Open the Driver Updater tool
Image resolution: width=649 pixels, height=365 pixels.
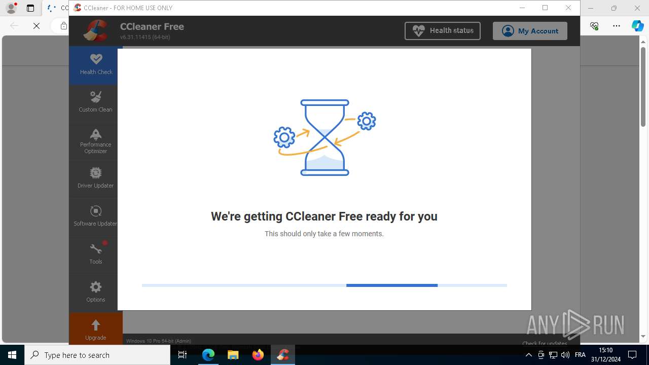pyautogui.click(x=96, y=179)
